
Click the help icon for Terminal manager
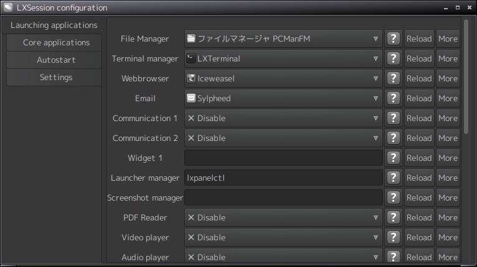[393, 58]
